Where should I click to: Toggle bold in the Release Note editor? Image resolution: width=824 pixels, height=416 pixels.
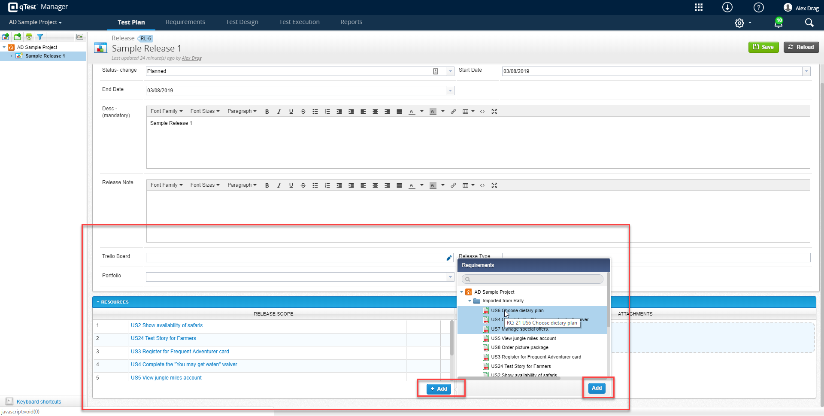coord(267,185)
